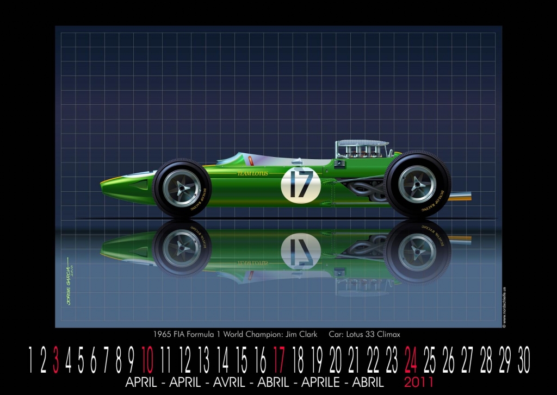Click the TEAM LOTUS lettering on the car body
The width and height of the screenshot is (557, 395).
tap(252, 173)
